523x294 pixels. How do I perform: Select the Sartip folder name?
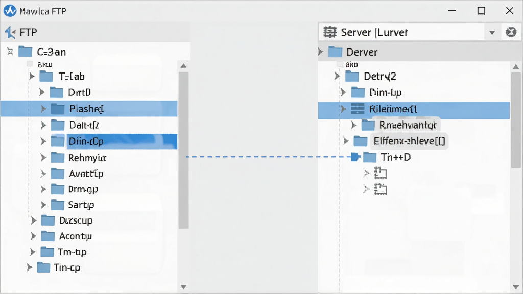81,205
